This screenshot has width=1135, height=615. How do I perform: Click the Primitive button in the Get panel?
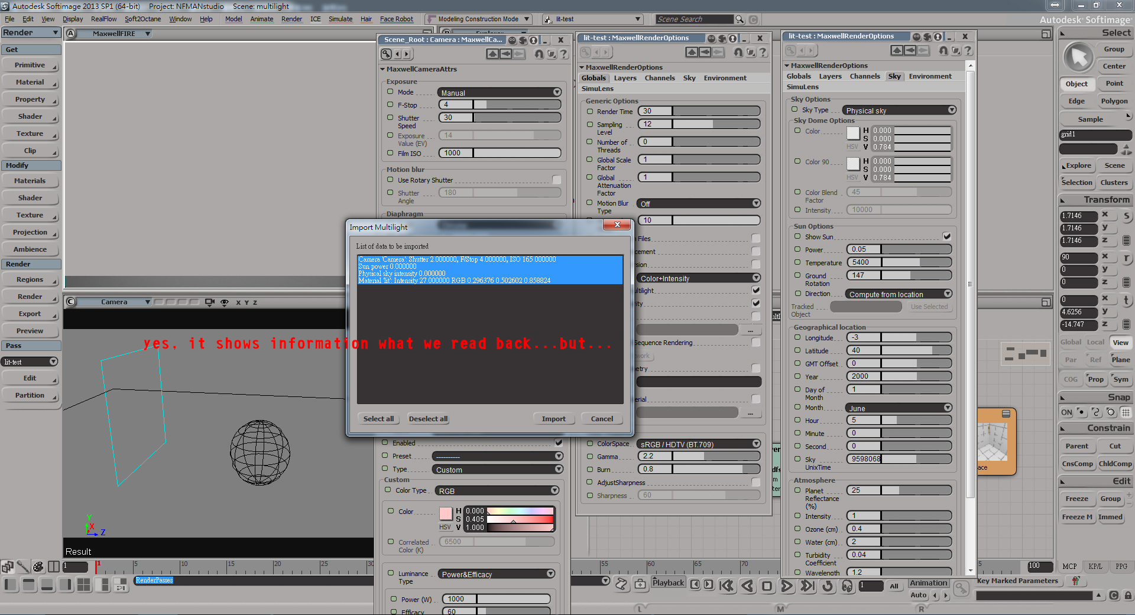coord(30,66)
